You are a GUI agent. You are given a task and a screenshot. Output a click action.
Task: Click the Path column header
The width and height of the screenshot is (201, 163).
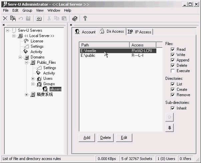click(104, 45)
